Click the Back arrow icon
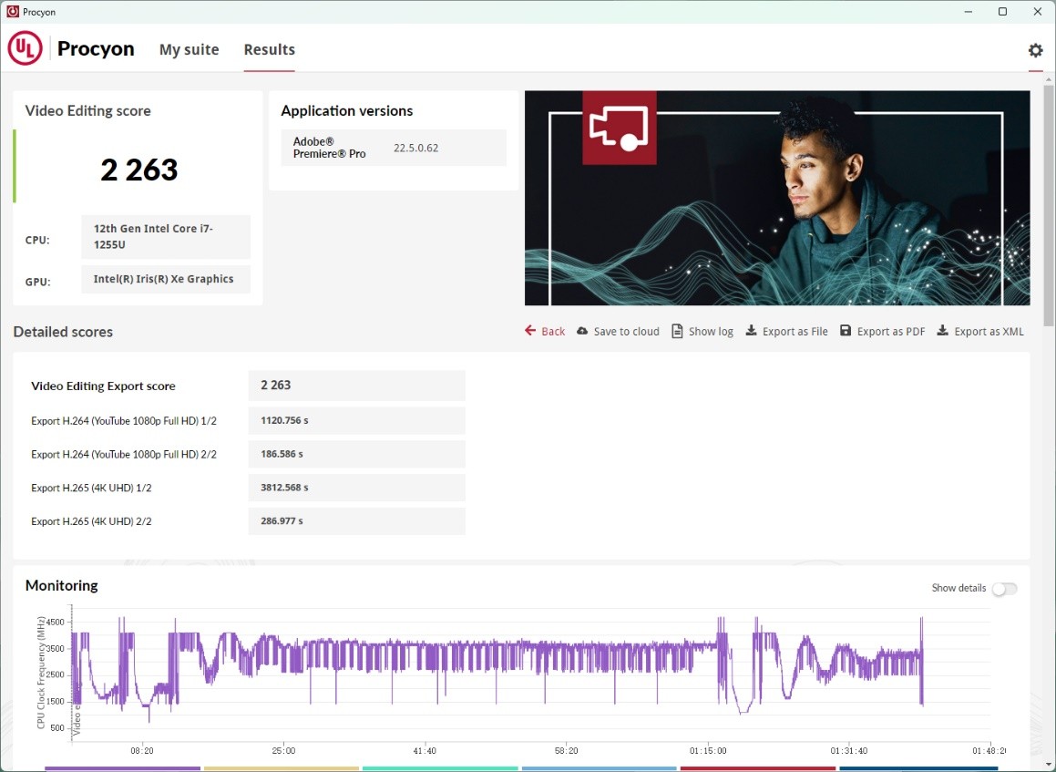 point(530,330)
